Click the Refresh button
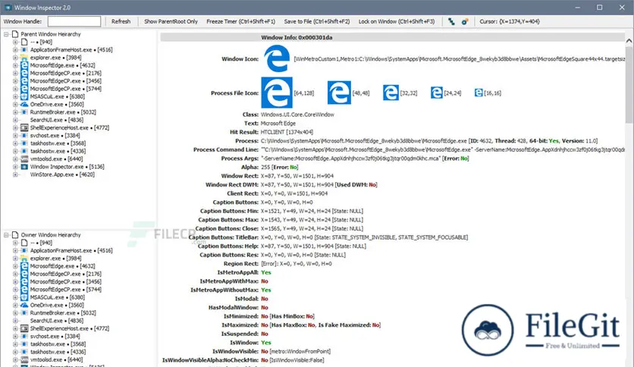634x367 pixels. pos(121,21)
